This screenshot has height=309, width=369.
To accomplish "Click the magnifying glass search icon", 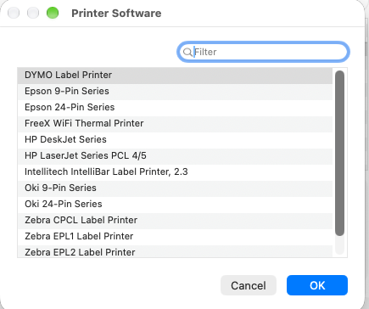I will (187, 52).
